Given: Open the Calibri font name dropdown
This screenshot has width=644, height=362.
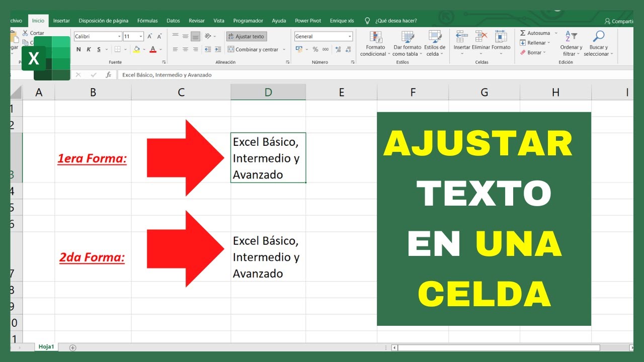Looking at the screenshot, I should click(x=119, y=36).
